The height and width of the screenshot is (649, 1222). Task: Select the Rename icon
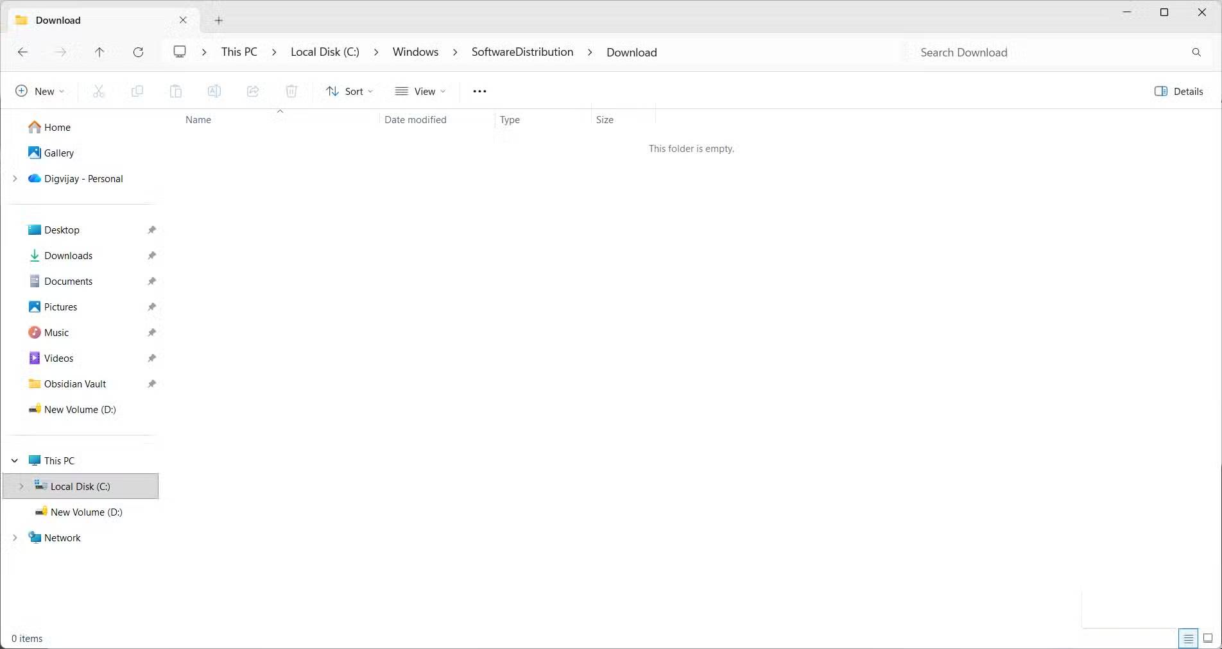(214, 91)
